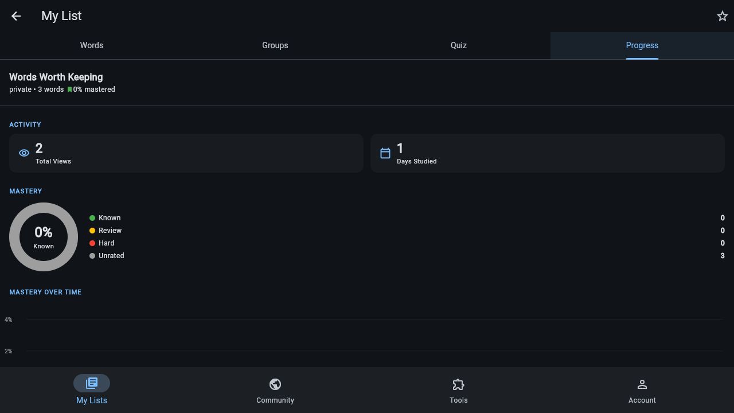
Task: Click 'private • 3 words' subtitle
Action: 37,89
